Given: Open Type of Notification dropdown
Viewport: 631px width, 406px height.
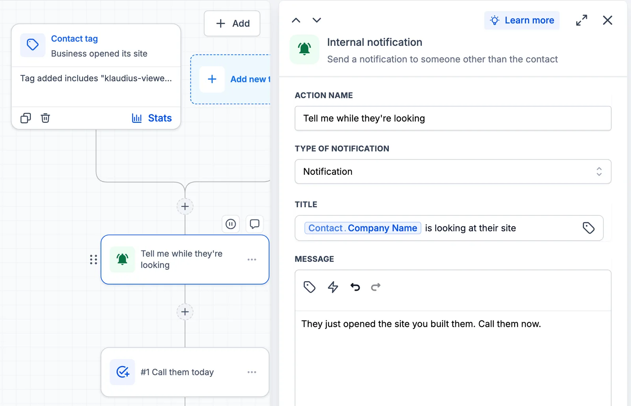Looking at the screenshot, I should pyautogui.click(x=453, y=172).
